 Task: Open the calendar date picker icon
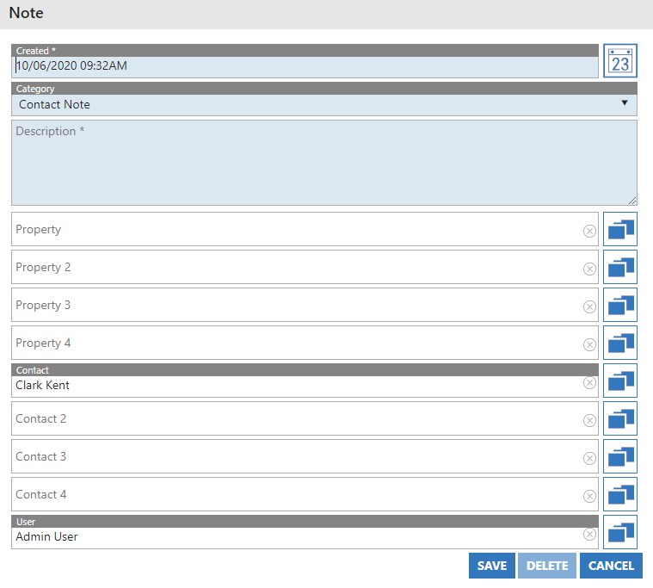[x=619, y=61]
